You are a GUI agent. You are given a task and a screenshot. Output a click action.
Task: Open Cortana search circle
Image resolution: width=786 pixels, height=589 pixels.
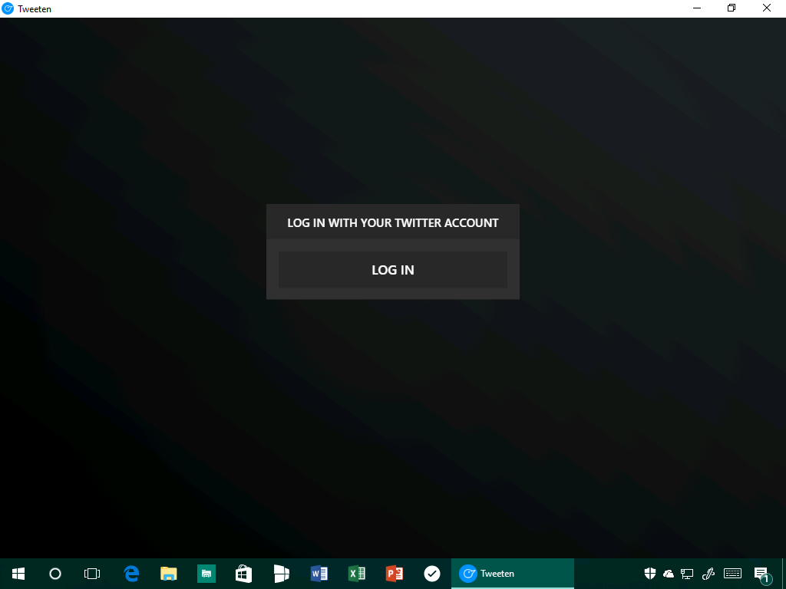pyautogui.click(x=55, y=574)
